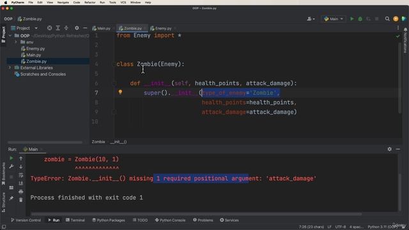Click the Down the stack trace arrow

(x=21, y=167)
